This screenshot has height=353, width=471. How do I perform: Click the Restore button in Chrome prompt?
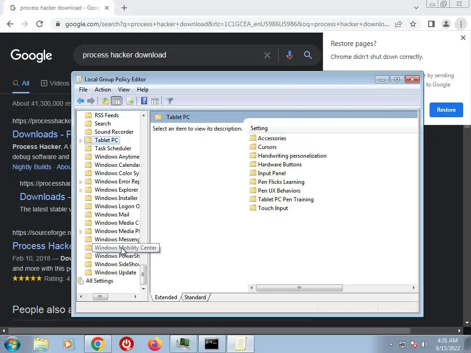(x=446, y=109)
